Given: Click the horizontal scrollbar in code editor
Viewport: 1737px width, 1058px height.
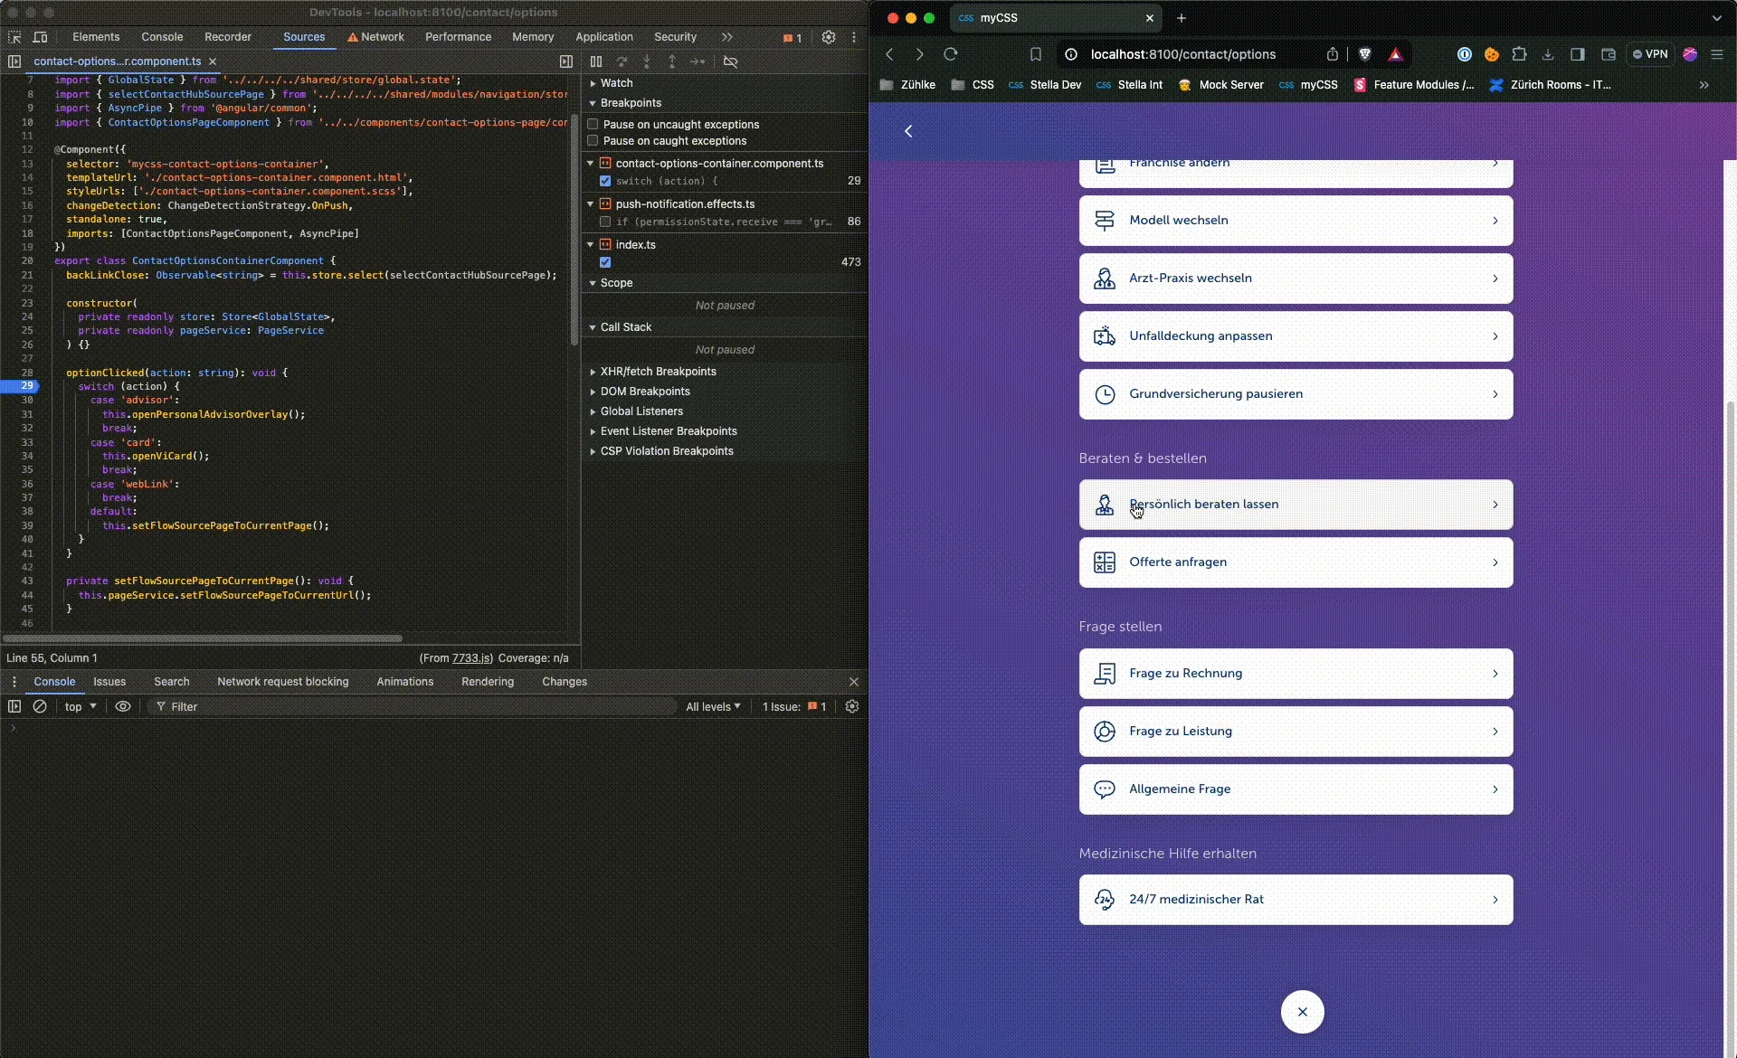Looking at the screenshot, I should point(202,638).
